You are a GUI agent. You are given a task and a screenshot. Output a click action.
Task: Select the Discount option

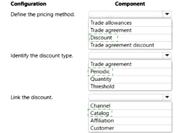coord(101,38)
